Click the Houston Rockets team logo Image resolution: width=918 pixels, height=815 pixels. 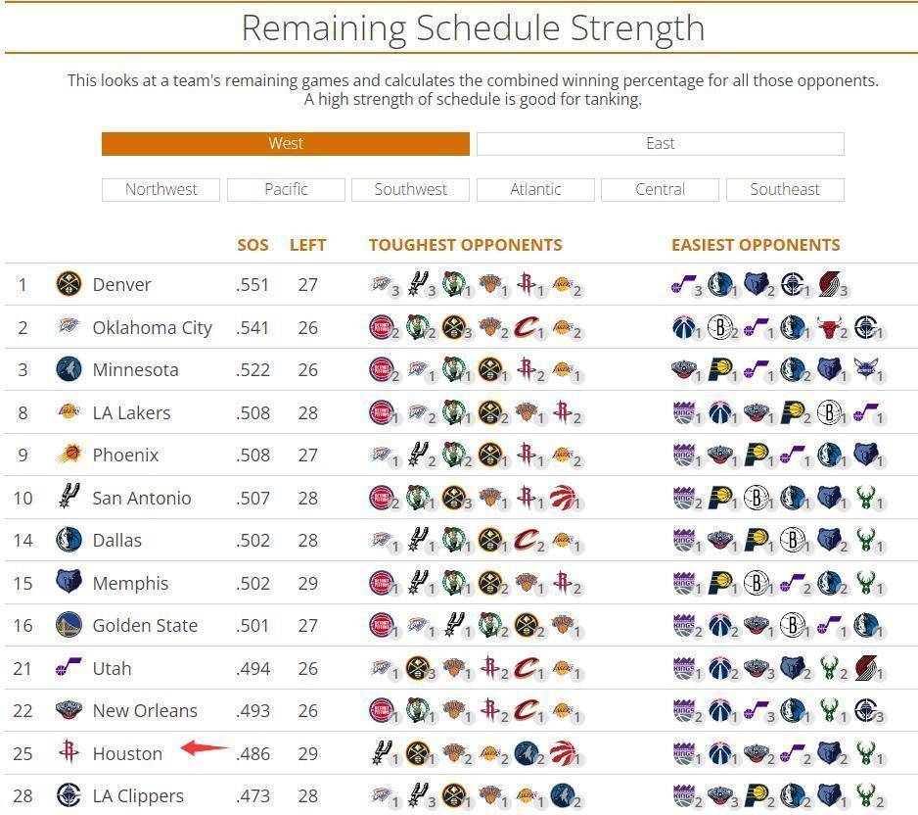[x=69, y=753]
